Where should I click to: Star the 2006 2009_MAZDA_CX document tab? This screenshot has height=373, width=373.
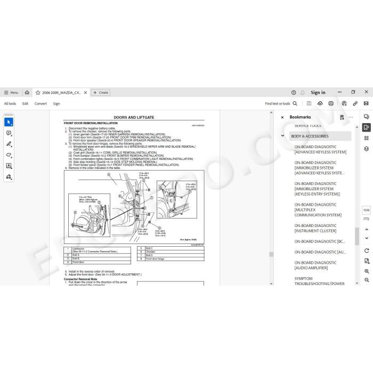(38, 93)
